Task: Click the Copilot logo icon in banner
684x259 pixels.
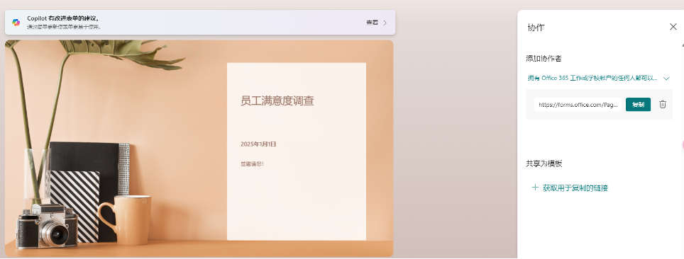Action: click(x=16, y=22)
